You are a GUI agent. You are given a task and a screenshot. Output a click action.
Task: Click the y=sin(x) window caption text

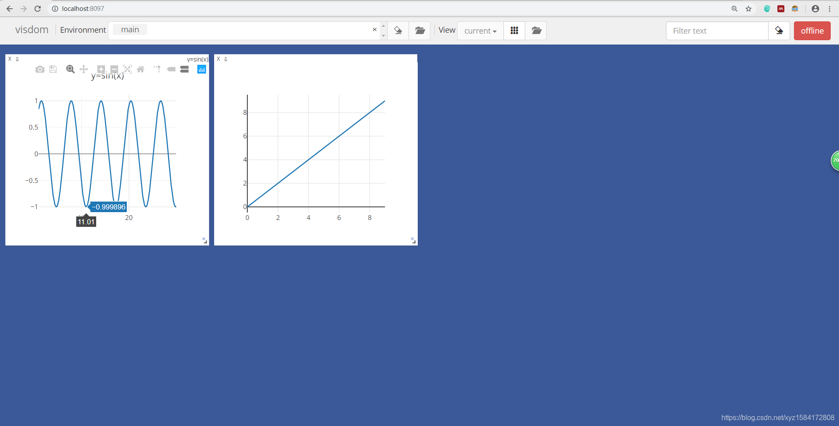pyautogui.click(x=198, y=59)
